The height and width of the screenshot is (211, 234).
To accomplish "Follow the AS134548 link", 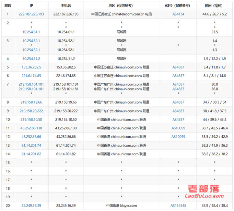I will (178, 205).
